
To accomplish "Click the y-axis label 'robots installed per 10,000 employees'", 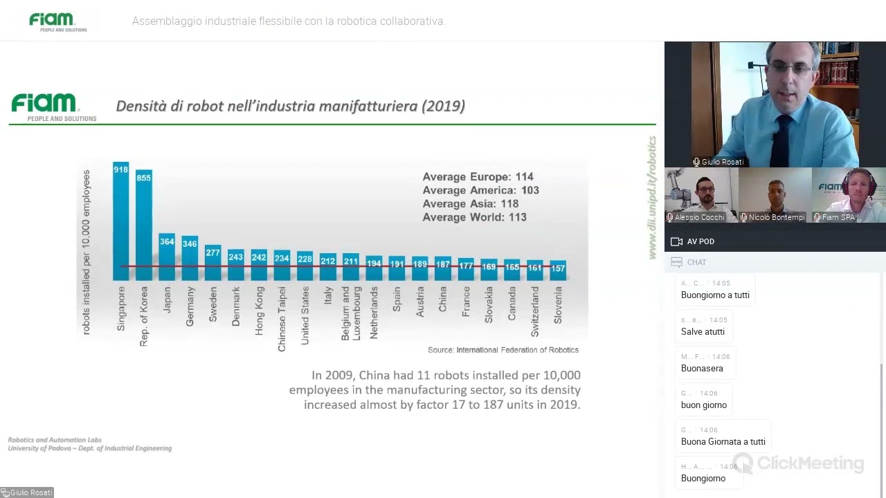I will coord(87,252).
